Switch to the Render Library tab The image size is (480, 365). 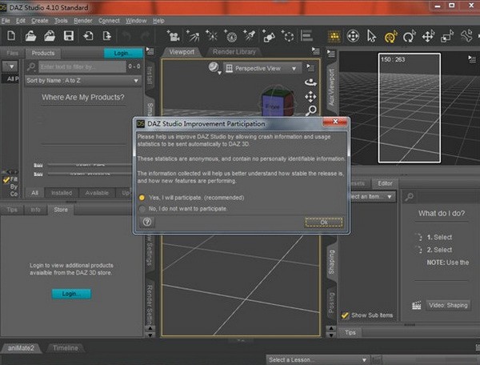(x=234, y=52)
